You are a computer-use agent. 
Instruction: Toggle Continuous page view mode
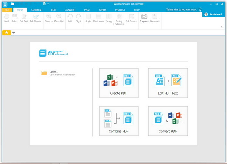98,18
